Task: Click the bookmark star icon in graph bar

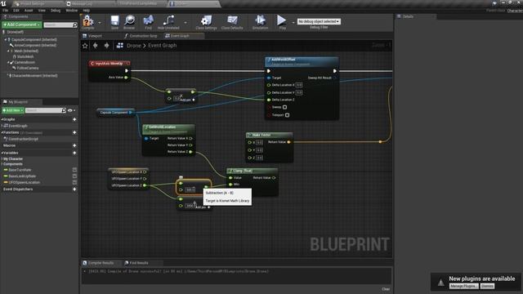Action: click(85, 46)
